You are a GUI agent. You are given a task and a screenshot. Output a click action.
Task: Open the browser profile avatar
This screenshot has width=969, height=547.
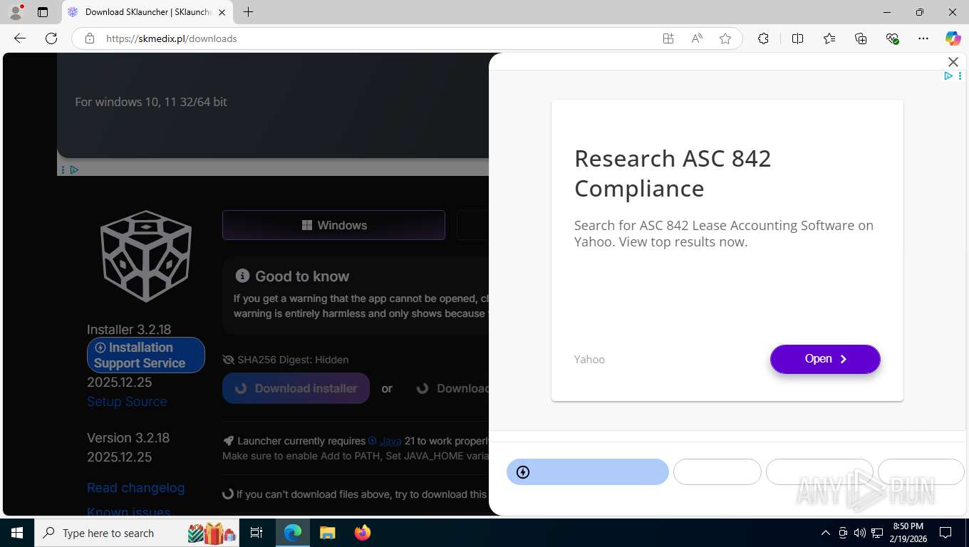16,12
